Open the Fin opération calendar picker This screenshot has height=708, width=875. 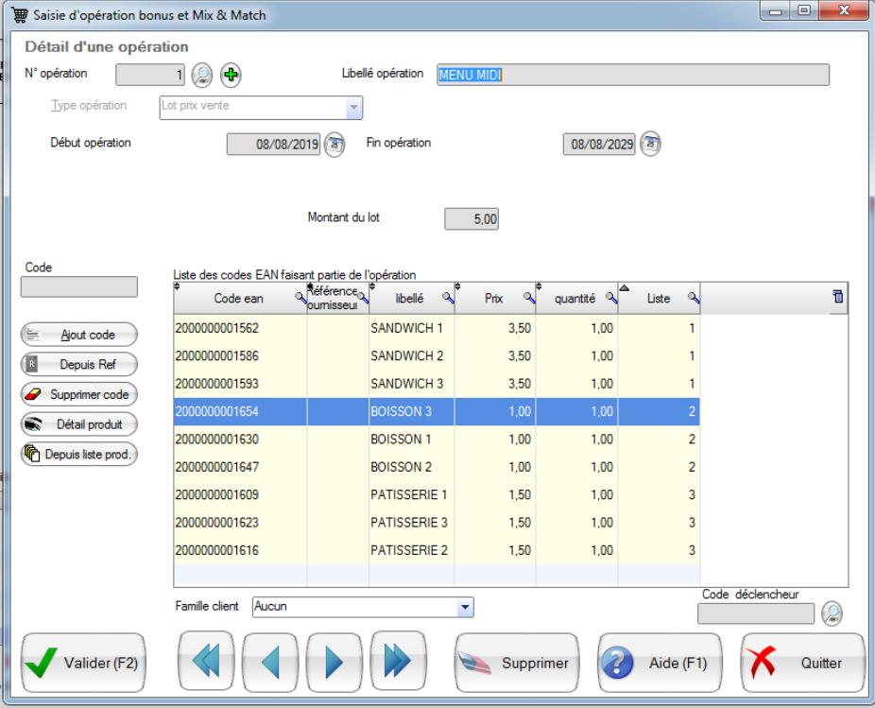point(650,144)
